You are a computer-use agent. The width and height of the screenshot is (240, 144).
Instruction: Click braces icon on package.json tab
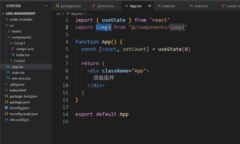(57, 6)
